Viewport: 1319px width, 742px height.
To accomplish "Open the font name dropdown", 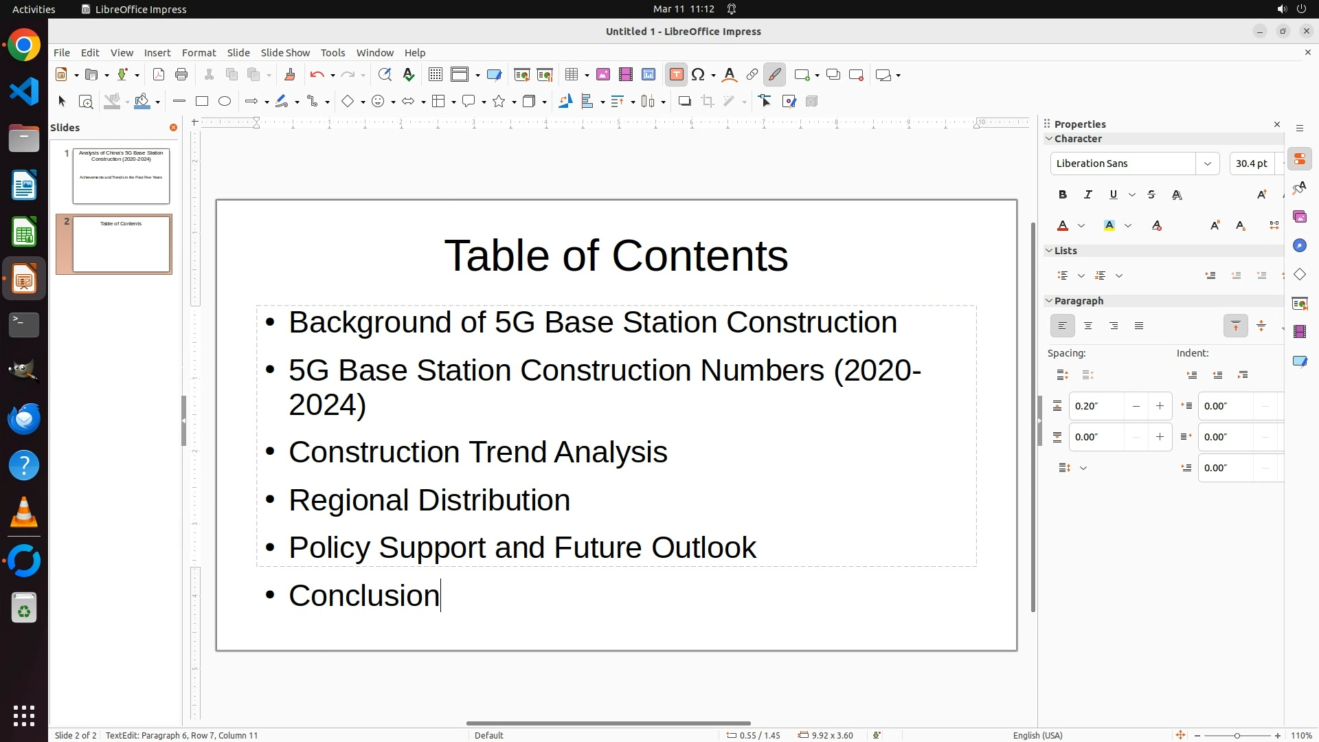I will (1207, 164).
